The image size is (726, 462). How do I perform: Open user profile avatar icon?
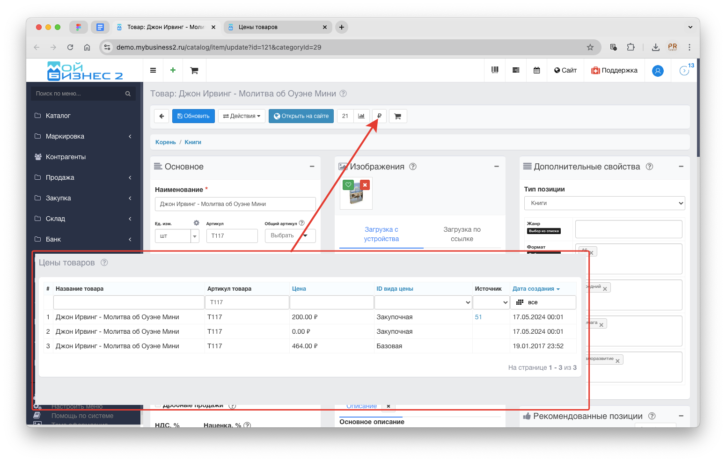[658, 71]
